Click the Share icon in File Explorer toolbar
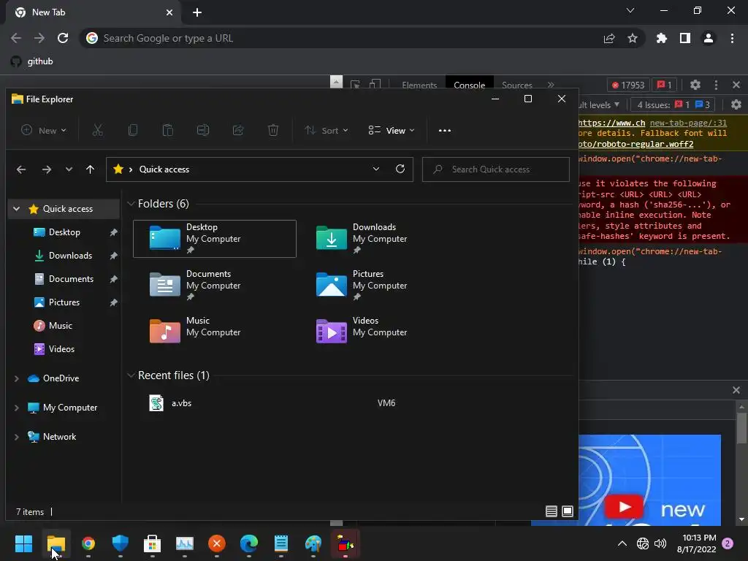 pos(238,130)
